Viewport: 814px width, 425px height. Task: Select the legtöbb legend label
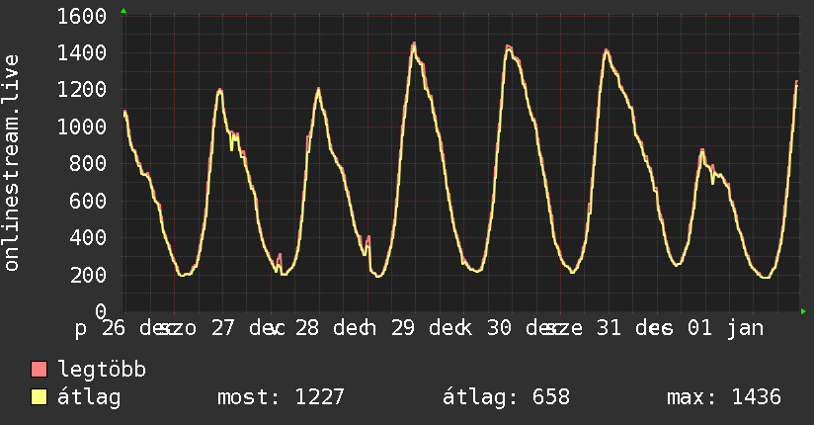click(x=102, y=370)
